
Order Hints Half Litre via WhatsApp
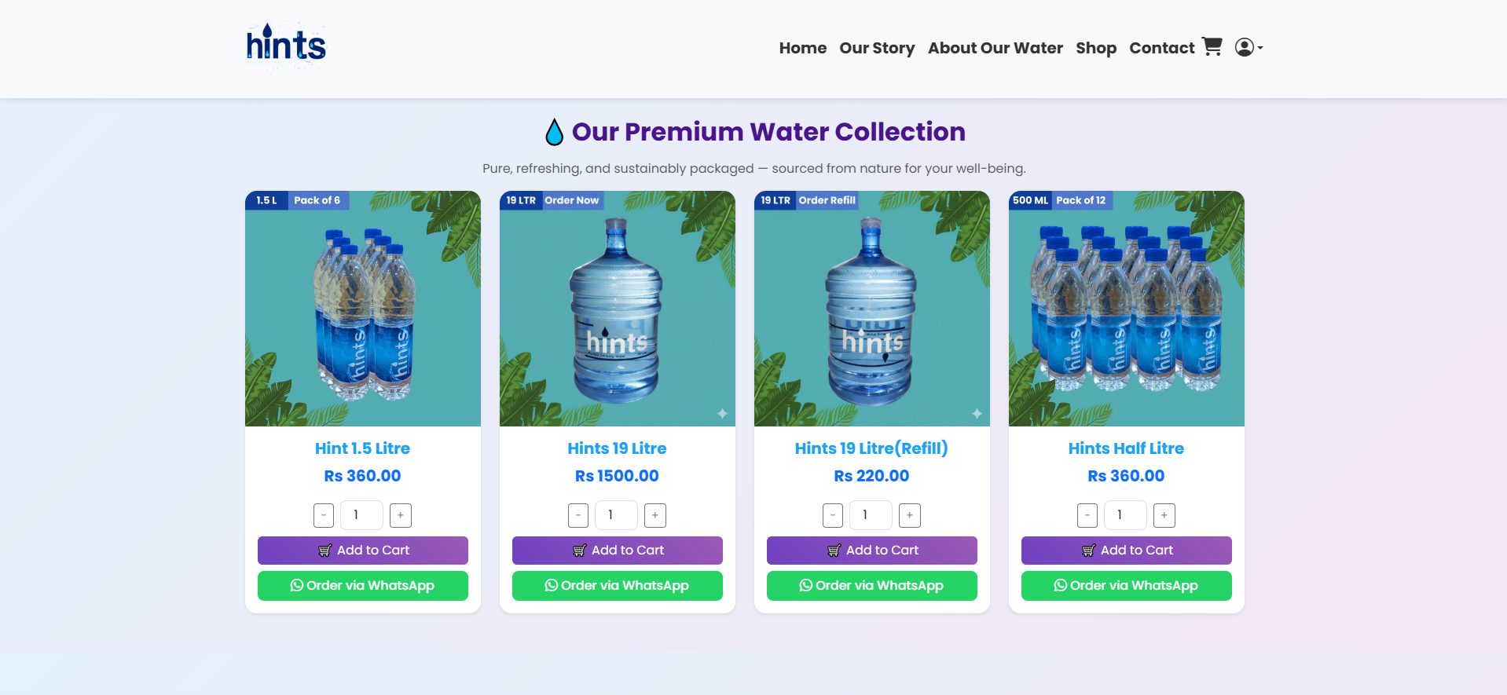point(1127,586)
